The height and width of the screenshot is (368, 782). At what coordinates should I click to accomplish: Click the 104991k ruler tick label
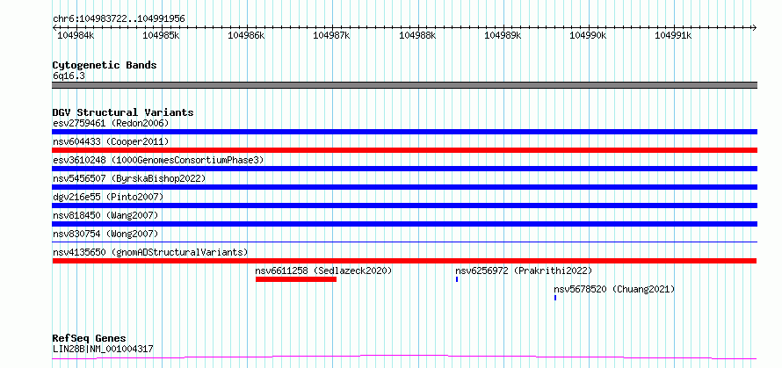click(x=673, y=35)
